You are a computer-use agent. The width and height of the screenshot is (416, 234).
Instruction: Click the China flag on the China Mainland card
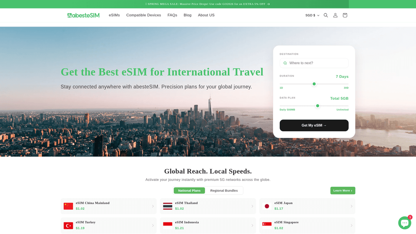tap(68, 206)
